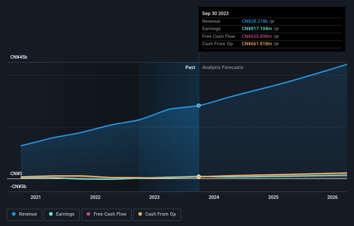The height and width of the screenshot is (226, 354).
Task: Click the 2025 x-axis label
Action: pos(273,197)
